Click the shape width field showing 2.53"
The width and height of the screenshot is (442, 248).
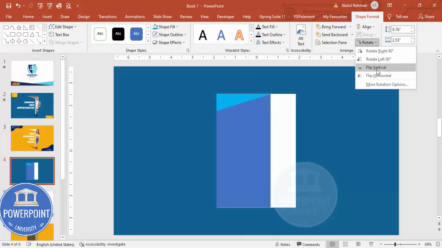[x=400, y=40]
